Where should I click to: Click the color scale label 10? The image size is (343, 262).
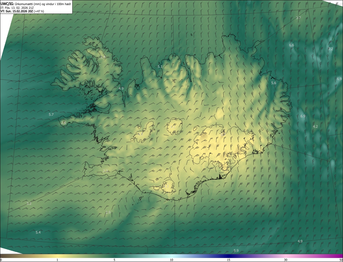tap(171, 260)
